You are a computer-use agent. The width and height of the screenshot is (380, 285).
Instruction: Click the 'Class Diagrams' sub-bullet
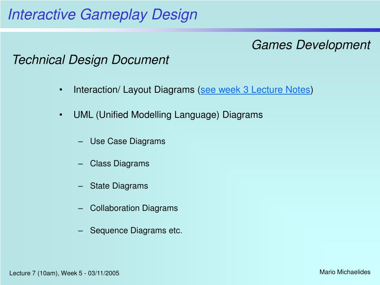click(x=120, y=164)
